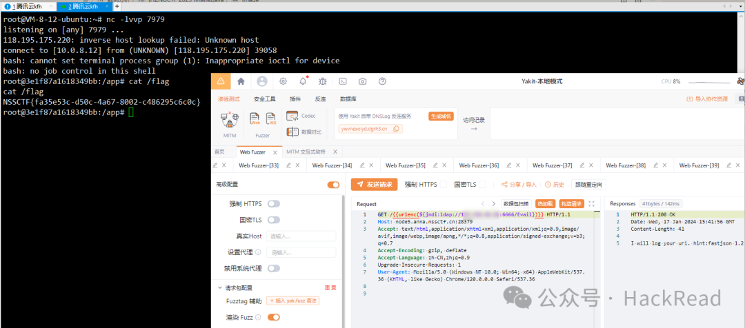745x328 pixels.
Task: Expand the Request editor to fullscreen
Action: (592, 204)
